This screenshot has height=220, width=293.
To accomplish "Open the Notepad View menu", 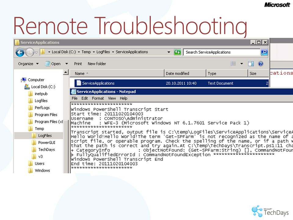I will (x=112, y=98).
